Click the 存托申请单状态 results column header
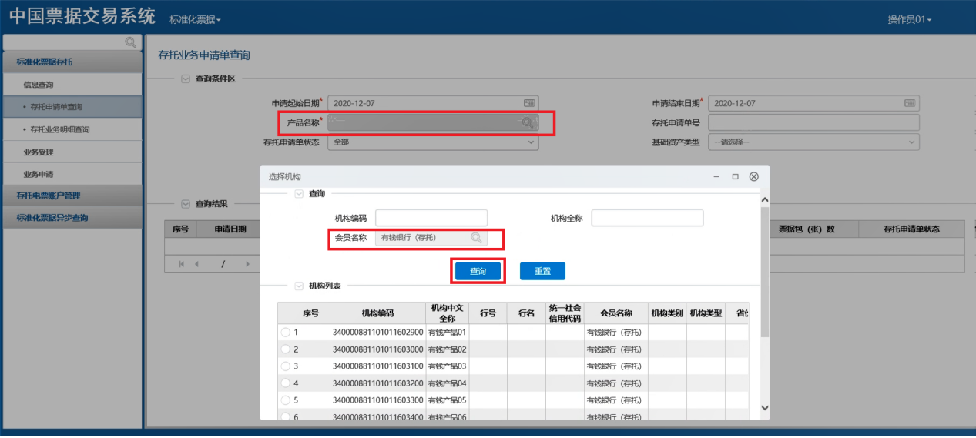 click(x=911, y=229)
